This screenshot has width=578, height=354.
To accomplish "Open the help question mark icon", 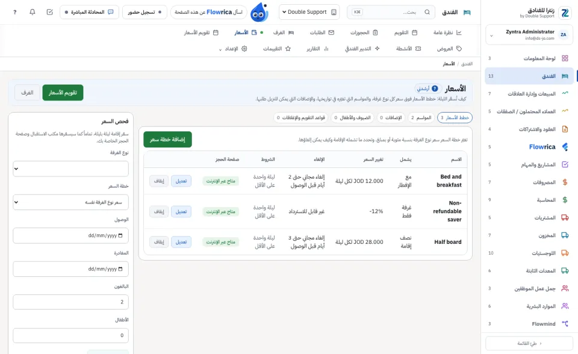I will point(14,12).
